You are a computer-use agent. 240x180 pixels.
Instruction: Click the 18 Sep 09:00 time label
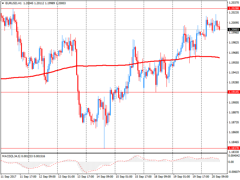[x=162, y=176]
